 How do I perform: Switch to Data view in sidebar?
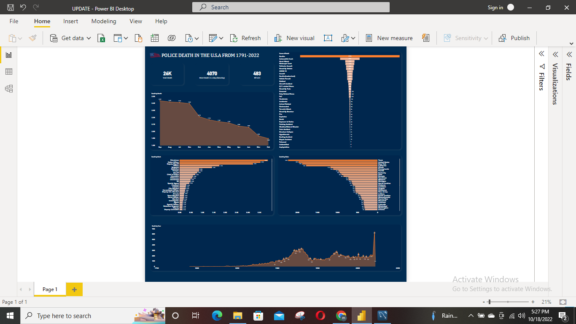click(x=9, y=72)
